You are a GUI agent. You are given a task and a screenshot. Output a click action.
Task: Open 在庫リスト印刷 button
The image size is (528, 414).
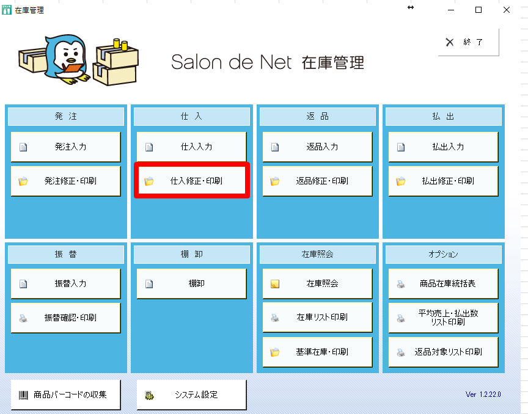point(318,318)
